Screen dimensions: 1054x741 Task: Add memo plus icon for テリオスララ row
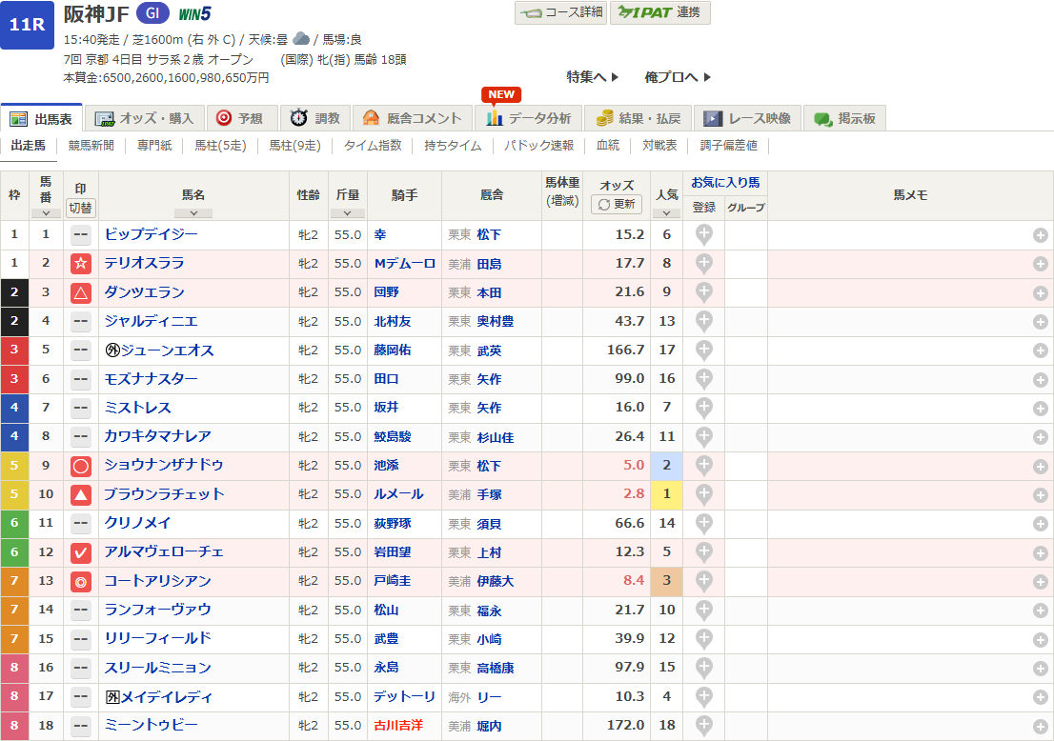(x=1041, y=264)
